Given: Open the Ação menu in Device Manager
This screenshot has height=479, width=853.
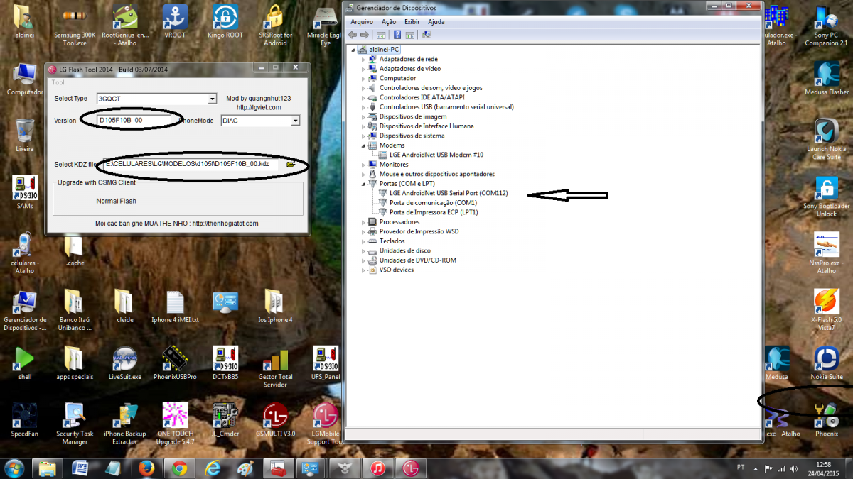Looking at the screenshot, I should 389,22.
